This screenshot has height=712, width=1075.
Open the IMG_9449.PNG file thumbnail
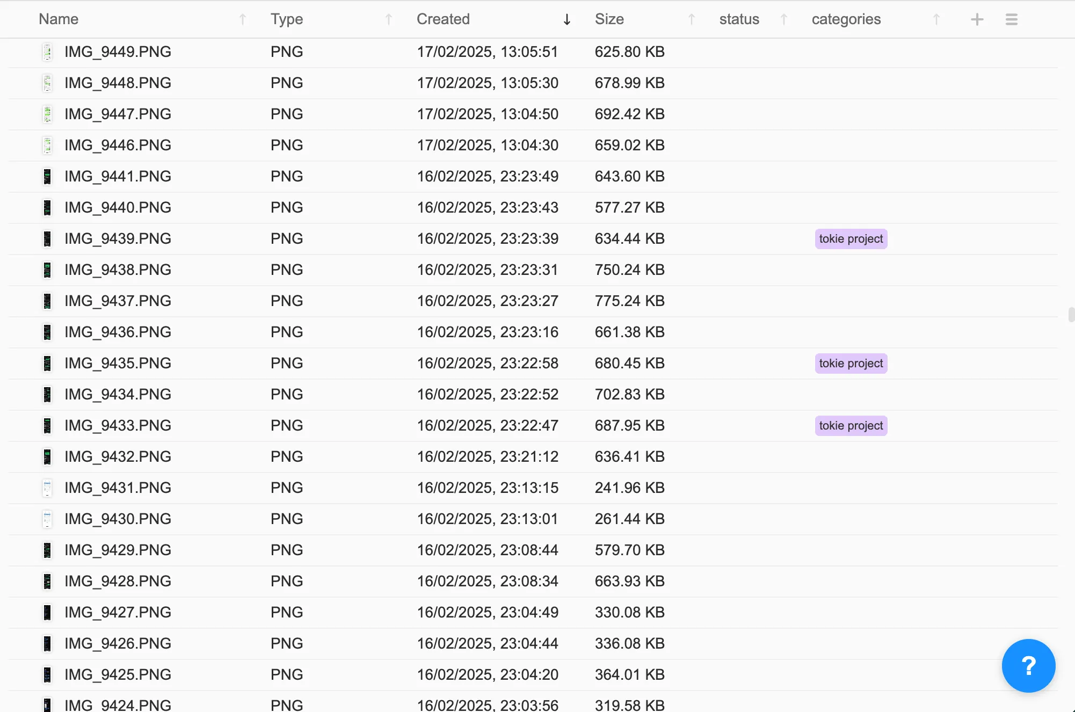click(47, 52)
